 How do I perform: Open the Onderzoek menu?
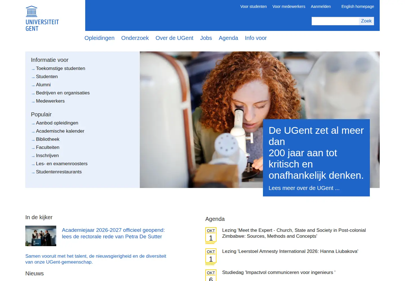(135, 38)
